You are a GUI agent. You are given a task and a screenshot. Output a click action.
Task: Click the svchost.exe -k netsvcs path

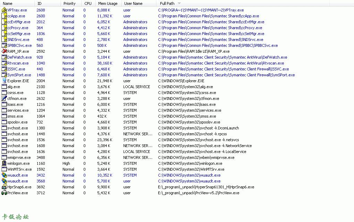(x=199, y=140)
